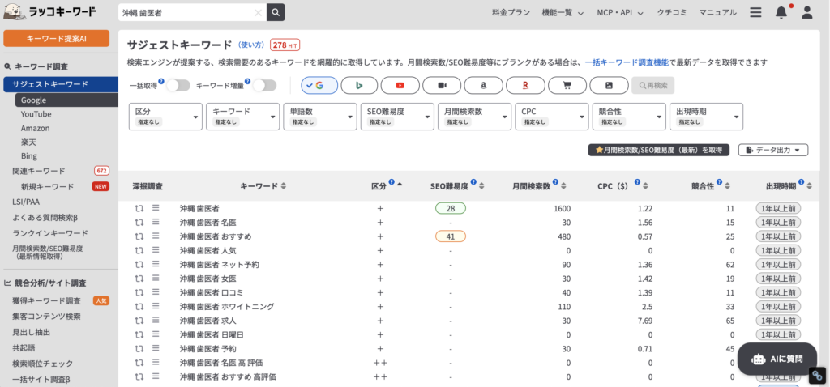830x387 pixels.
Task: Click SEO difficulty badge 41
Action: tap(451, 236)
